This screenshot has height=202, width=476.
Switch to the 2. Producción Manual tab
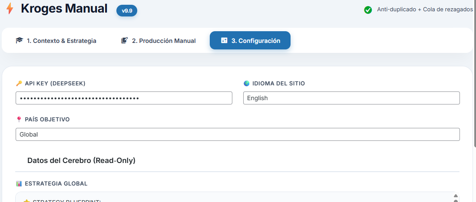point(159,41)
